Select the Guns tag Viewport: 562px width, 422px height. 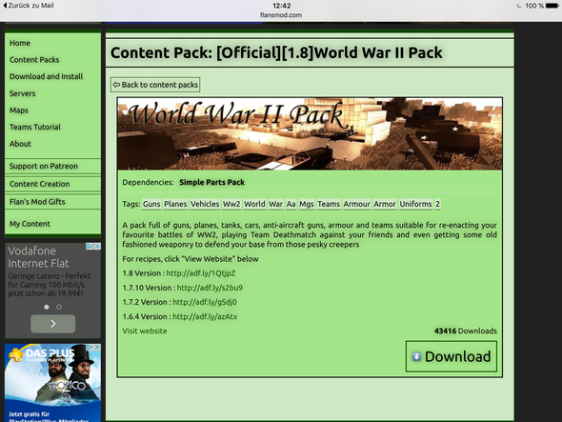[x=151, y=204]
